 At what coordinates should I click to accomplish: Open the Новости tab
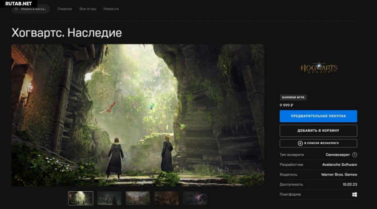point(111,9)
